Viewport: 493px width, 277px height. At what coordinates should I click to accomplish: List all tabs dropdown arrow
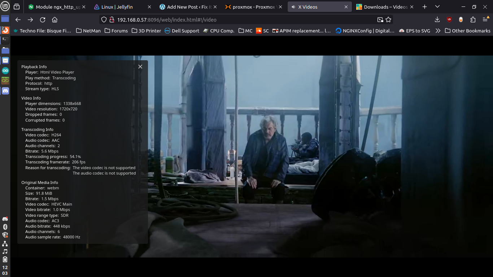coord(437,7)
